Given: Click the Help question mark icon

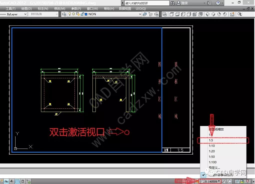Looking at the screenshot, I should point(218,3).
